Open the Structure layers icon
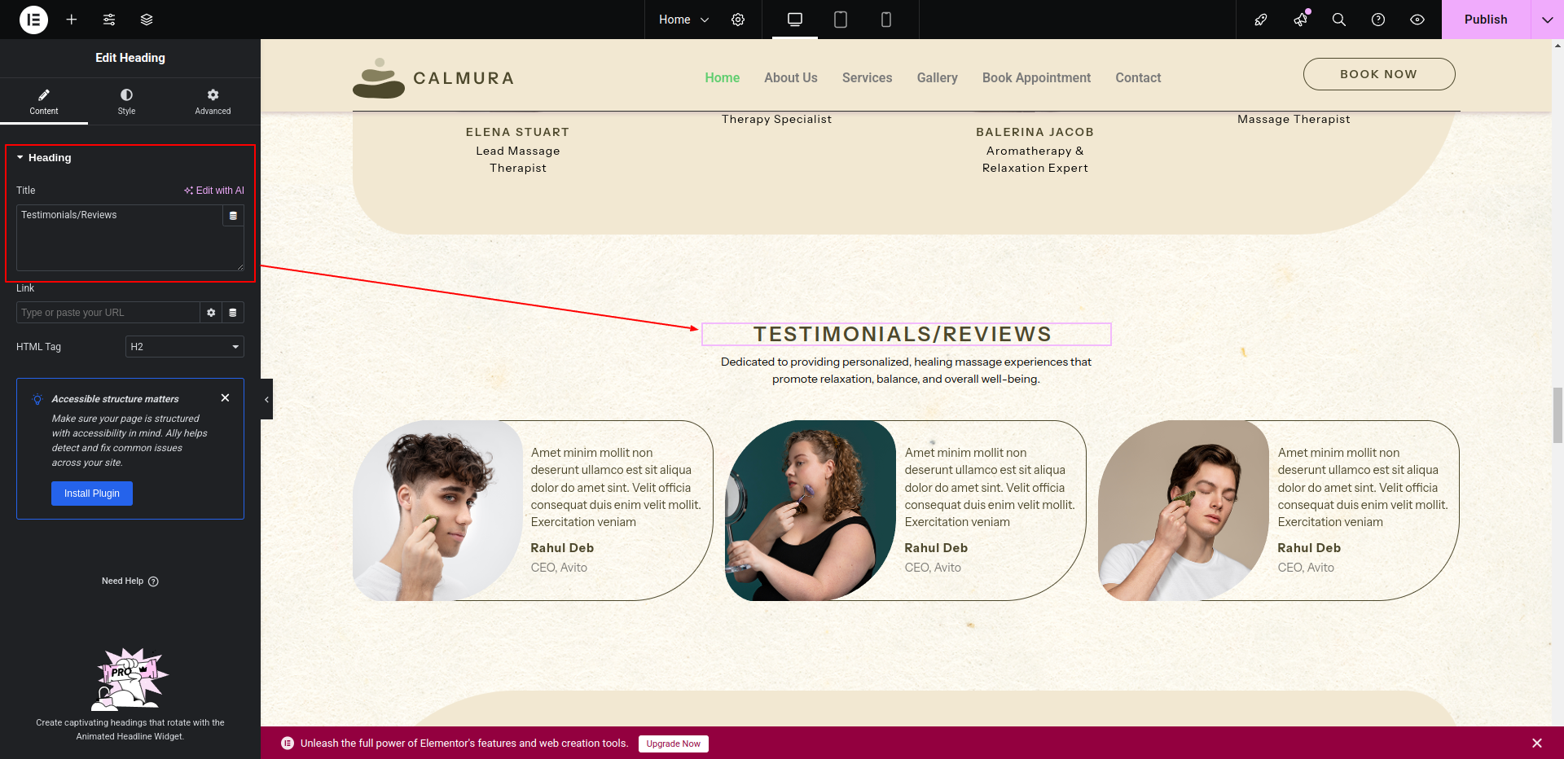1564x759 pixels. (147, 20)
